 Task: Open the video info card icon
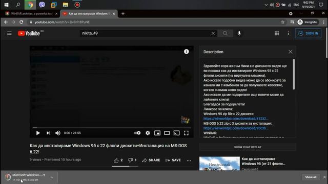coord(186,52)
